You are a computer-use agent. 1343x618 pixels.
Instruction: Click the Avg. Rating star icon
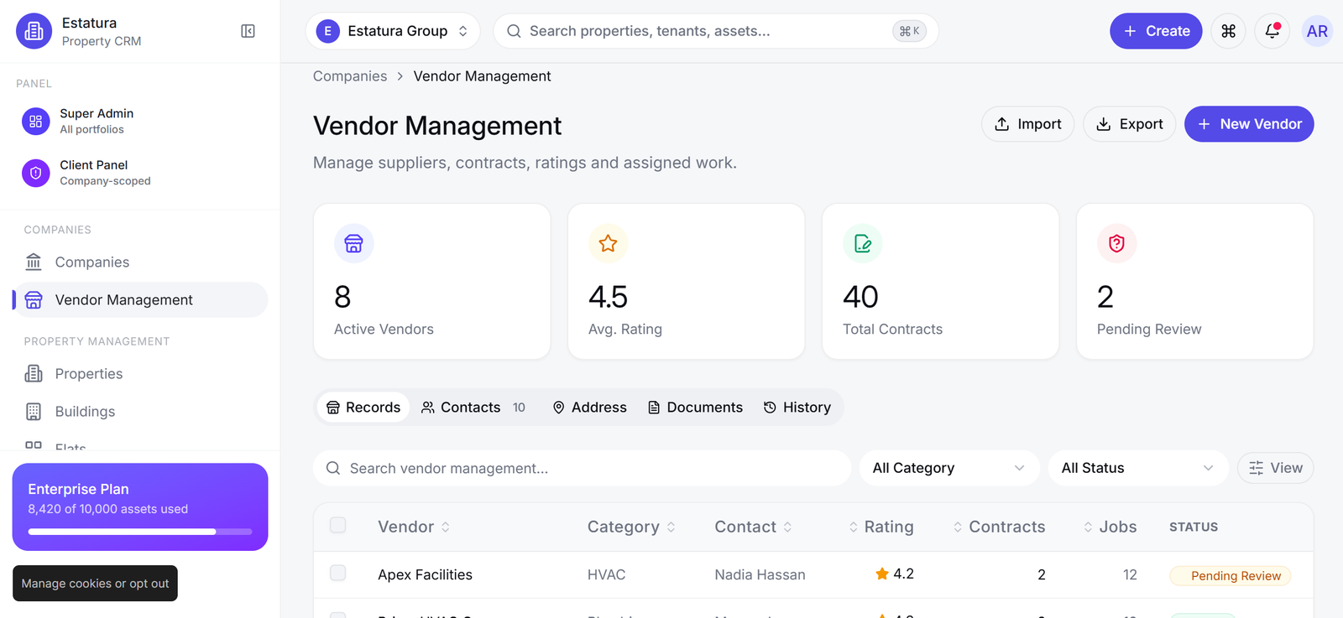[608, 243]
